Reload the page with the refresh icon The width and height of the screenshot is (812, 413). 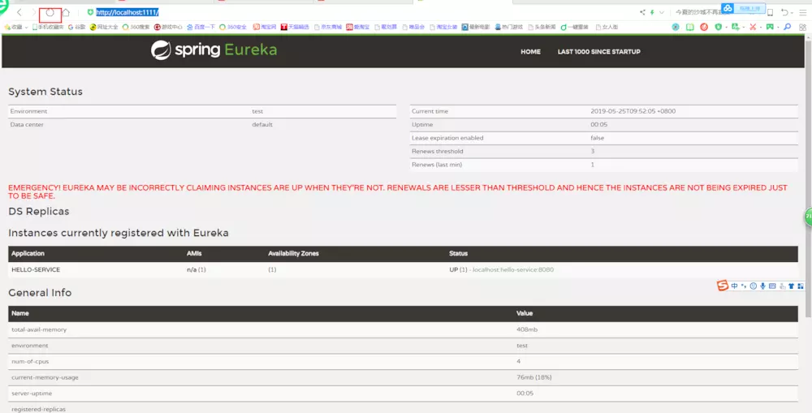[50, 12]
